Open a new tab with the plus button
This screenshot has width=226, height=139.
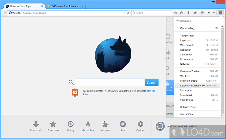click(89, 6)
